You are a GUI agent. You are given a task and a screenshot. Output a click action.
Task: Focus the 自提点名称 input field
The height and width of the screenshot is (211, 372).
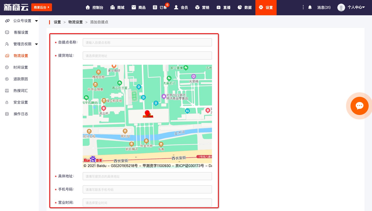pos(147,42)
